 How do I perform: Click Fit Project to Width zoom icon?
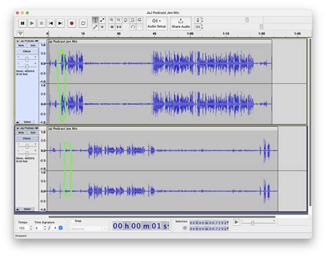pos(133,20)
